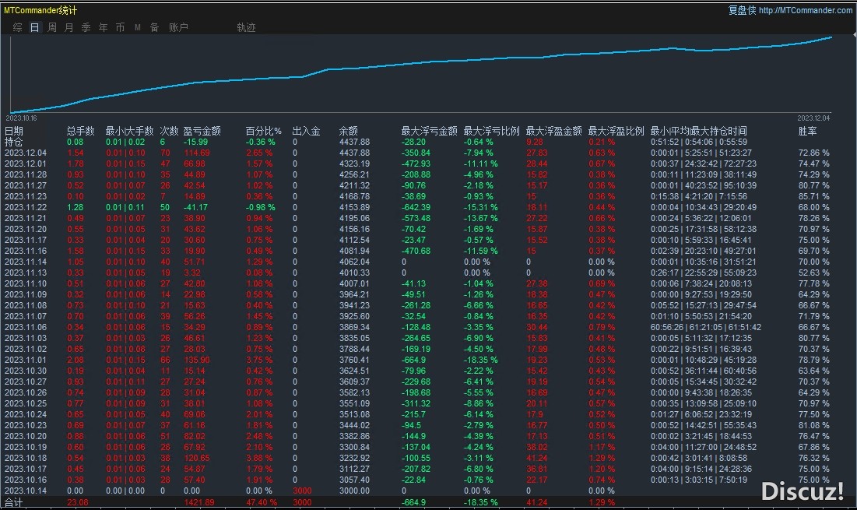Select the 年 yearly statistics tab

click(104, 27)
